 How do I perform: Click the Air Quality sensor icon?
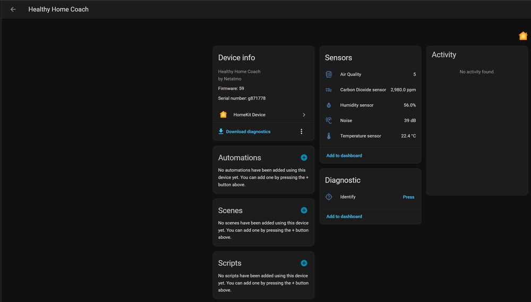point(329,74)
